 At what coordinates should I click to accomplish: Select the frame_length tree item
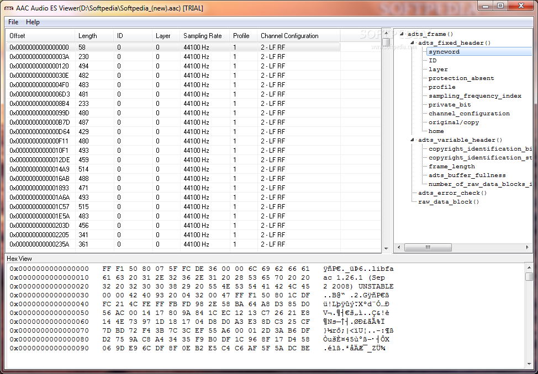click(451, 167)
